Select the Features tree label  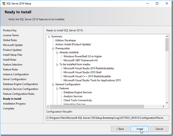[64, 88]
